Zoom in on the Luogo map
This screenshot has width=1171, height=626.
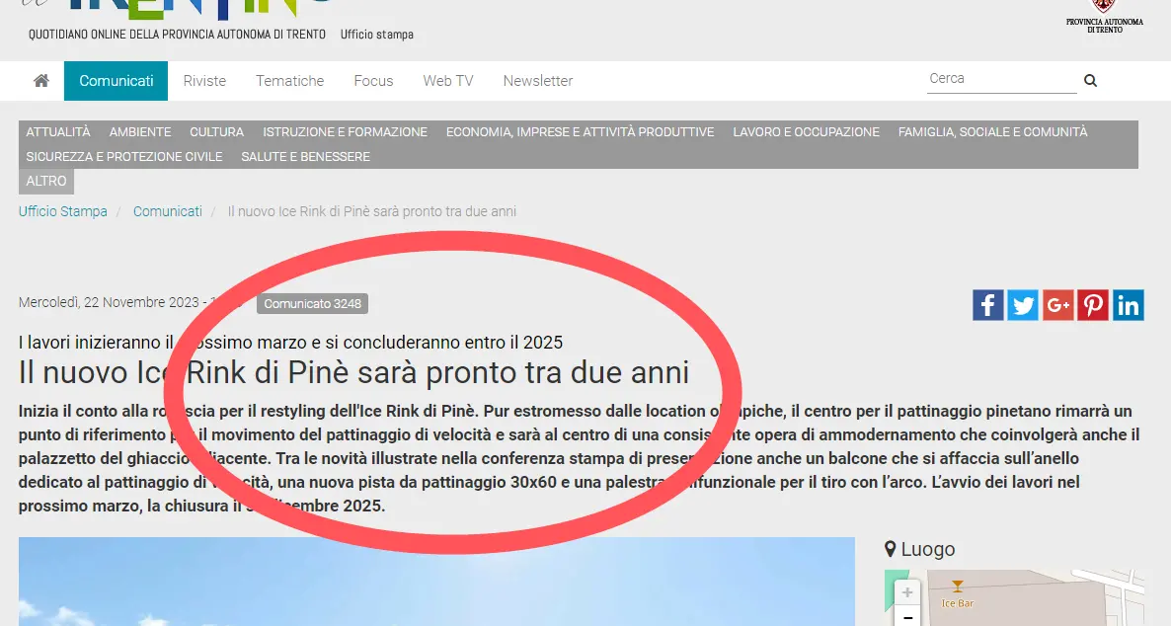[906, 592]
